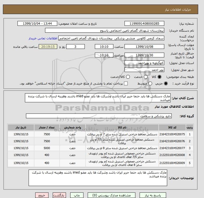Viewport: 204px width, 198px height.
Task: Click the اطلاعات کالاهای مورد نیاز section title
Action: 174,107
